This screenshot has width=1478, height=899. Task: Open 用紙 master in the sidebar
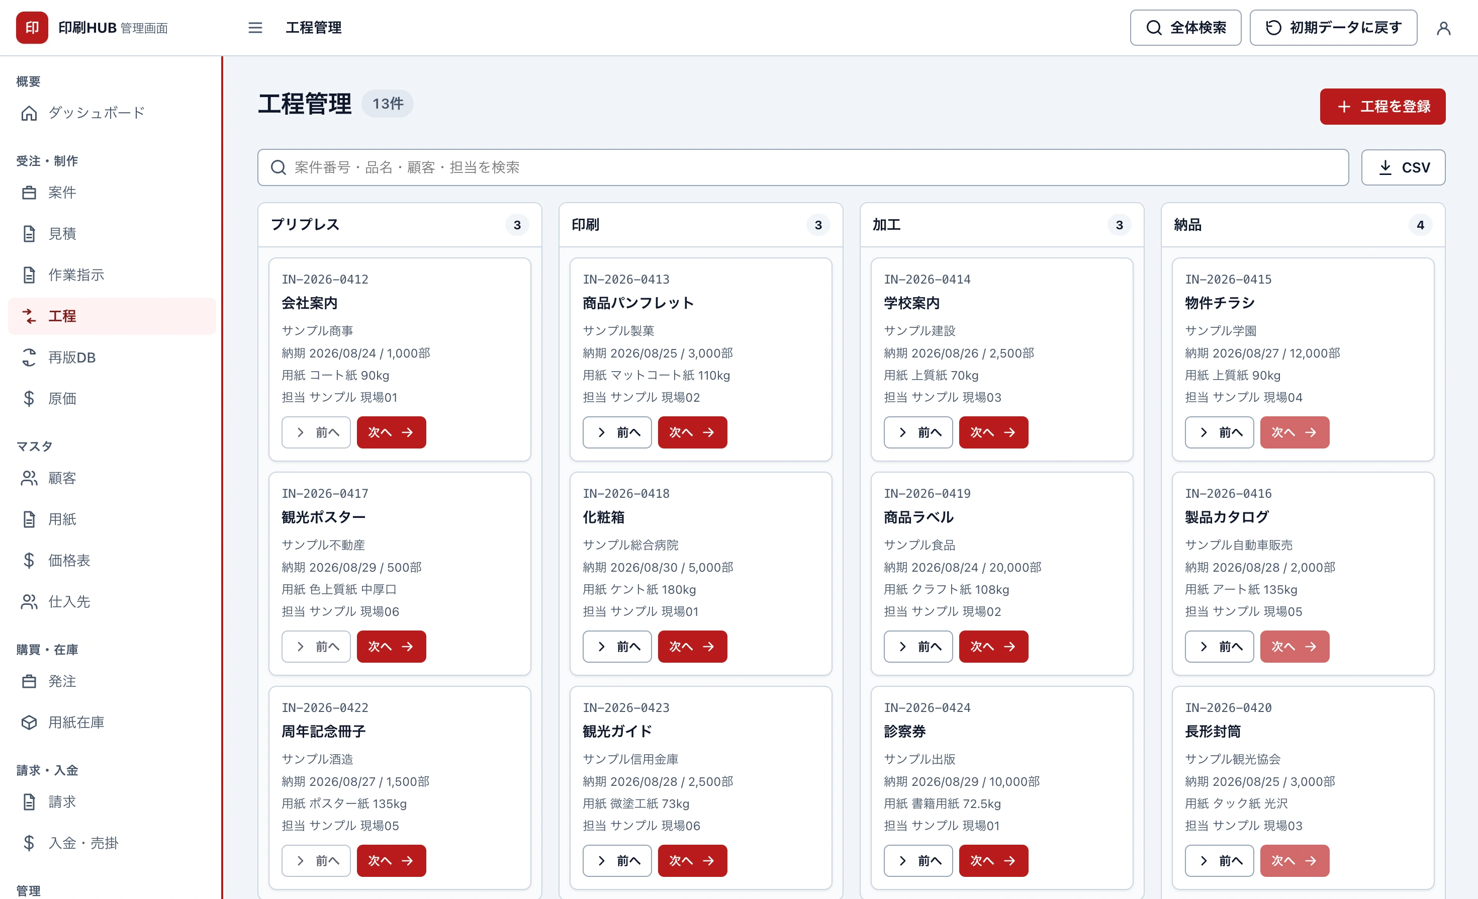click(112, 519)
